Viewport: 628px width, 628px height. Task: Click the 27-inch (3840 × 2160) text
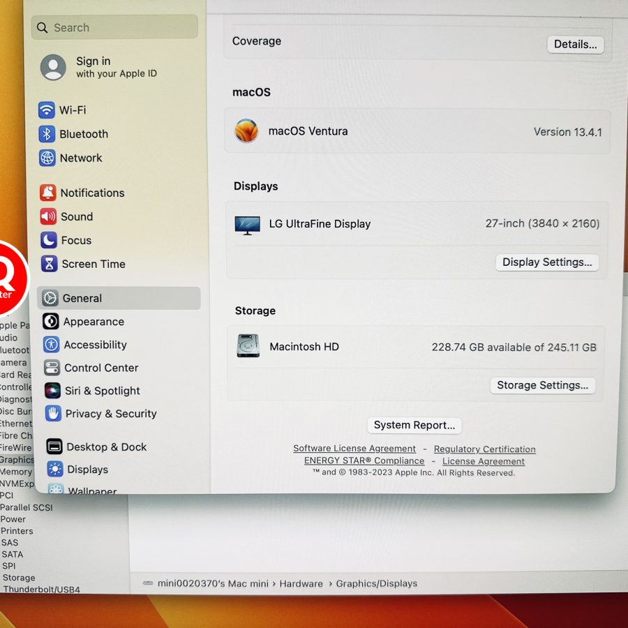[542, 223]
